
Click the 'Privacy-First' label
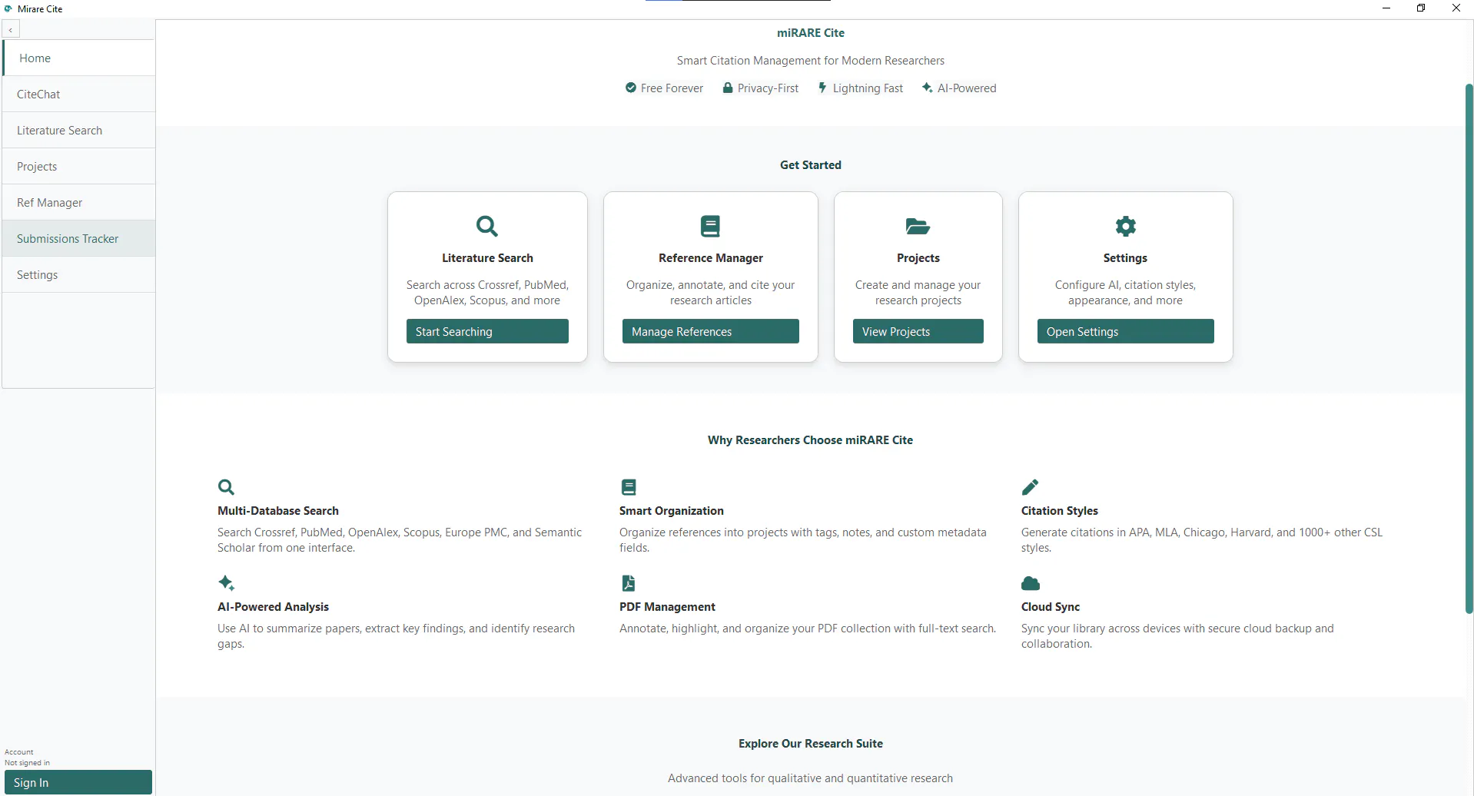point(768,88)
